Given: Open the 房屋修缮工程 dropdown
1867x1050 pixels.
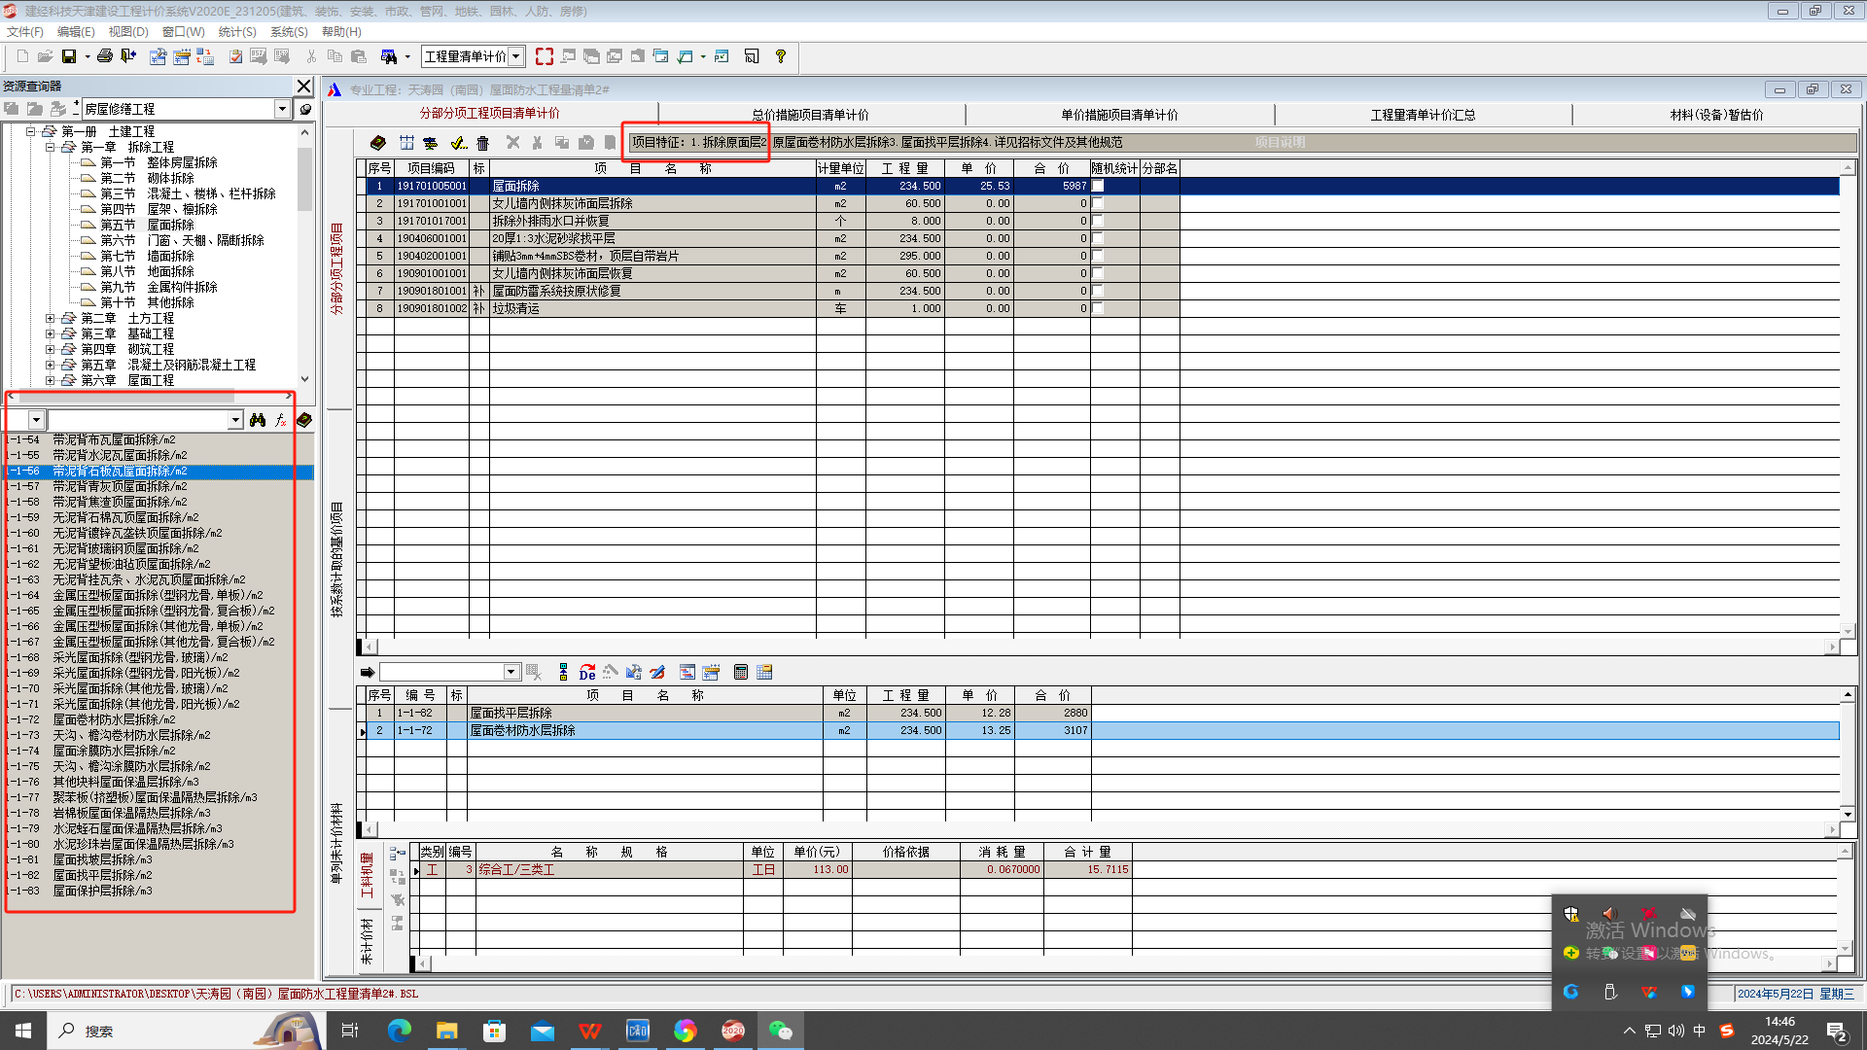Looking at the screenshot, I should point(282,109).
